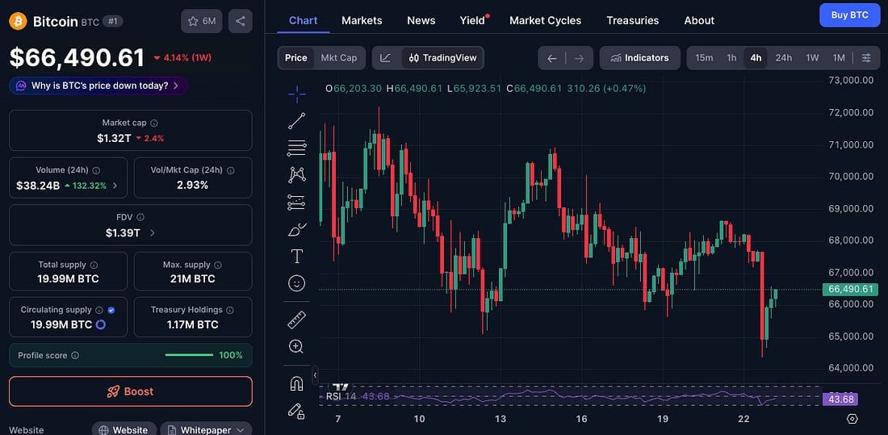Image resolution: width=888 pixels, height=435 pixels.
Task: Click the Profile score progress bar
Action: [189, 355]
